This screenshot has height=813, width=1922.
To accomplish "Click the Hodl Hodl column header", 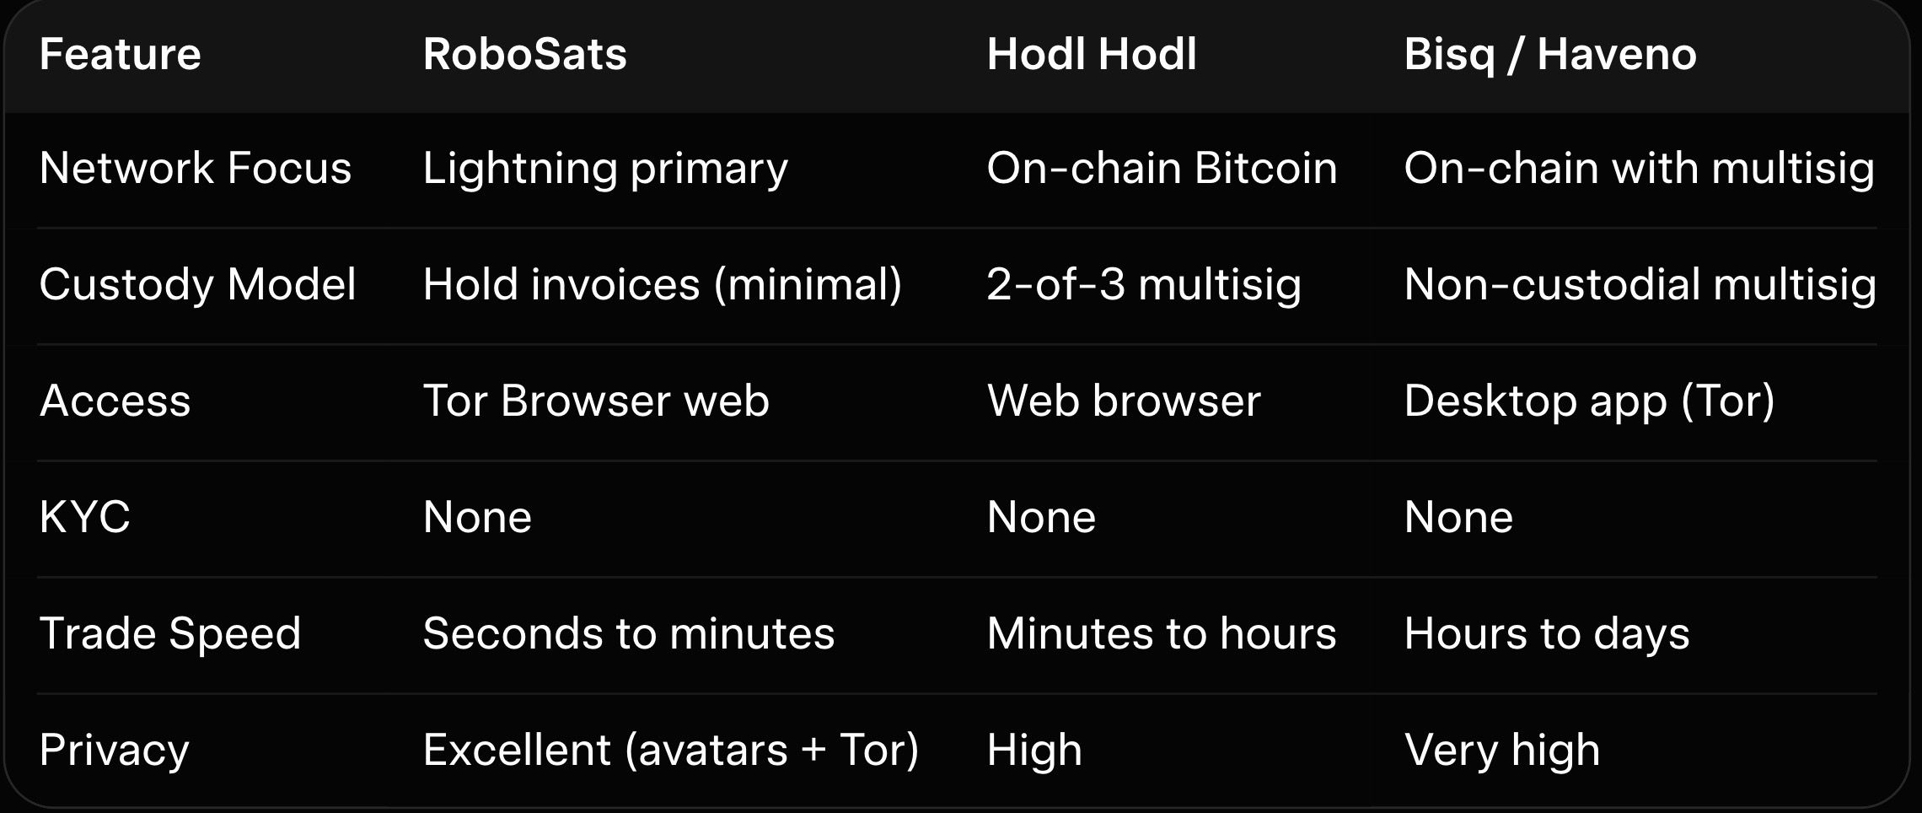I will click(x=1091, y=55).
